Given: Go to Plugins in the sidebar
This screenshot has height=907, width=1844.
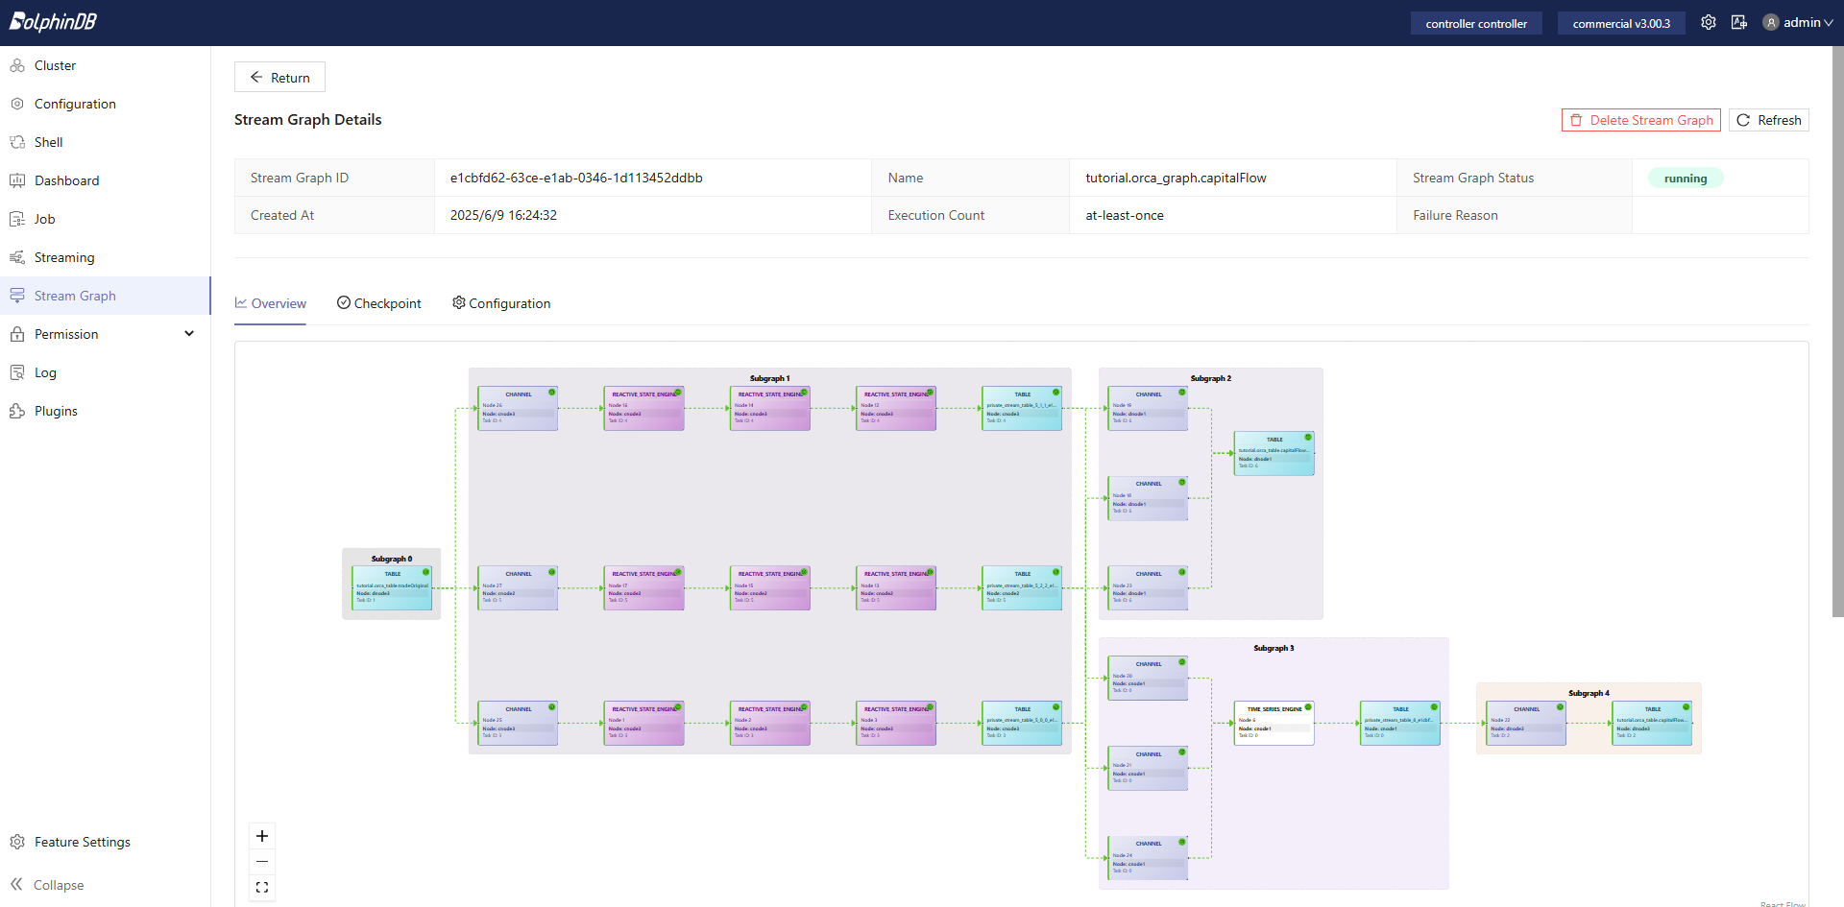Looking at the screenshot, I should (56, 411).
